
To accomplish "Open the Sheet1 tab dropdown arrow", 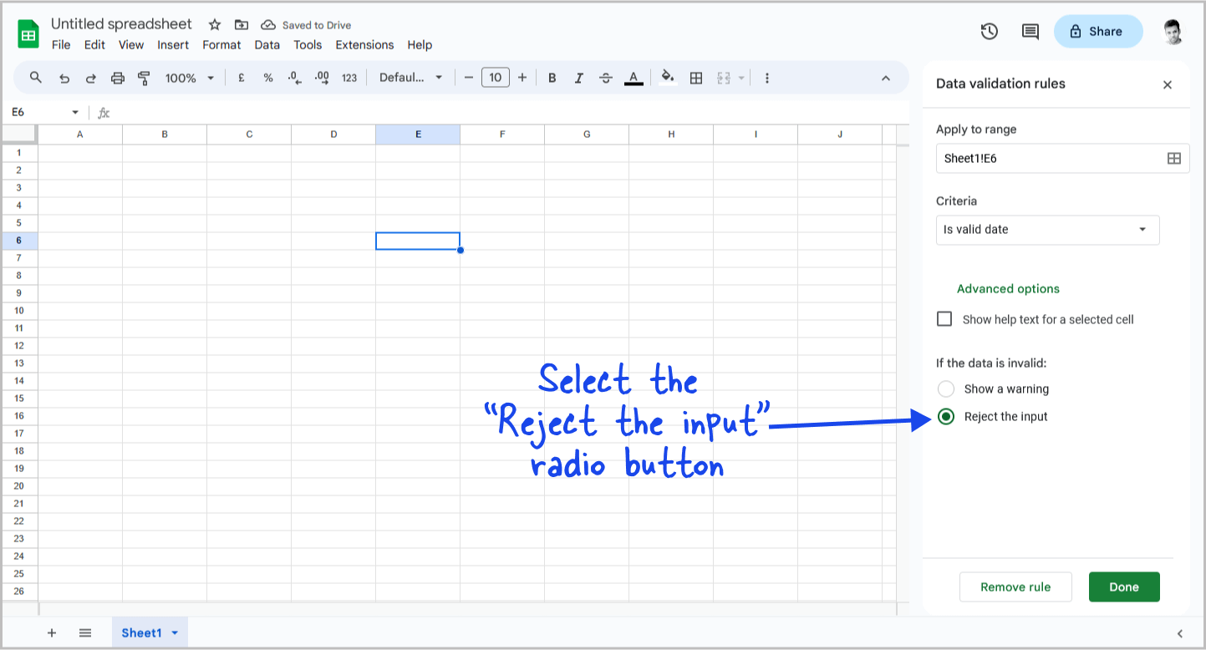I will click(x=174, y=632).
